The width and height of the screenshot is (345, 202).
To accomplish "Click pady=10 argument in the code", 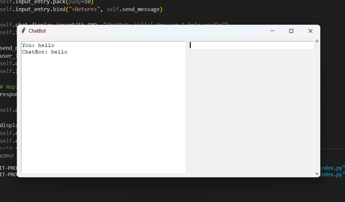I will coord(80,2).
